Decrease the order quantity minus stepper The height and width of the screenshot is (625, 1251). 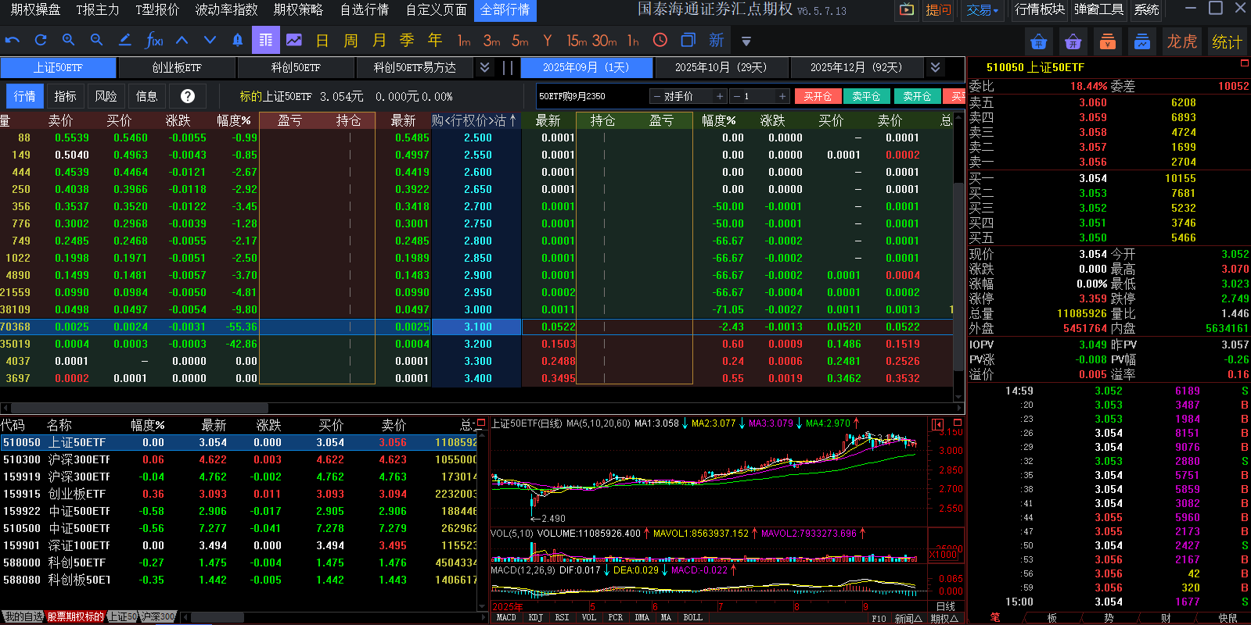tap(736, 96)
